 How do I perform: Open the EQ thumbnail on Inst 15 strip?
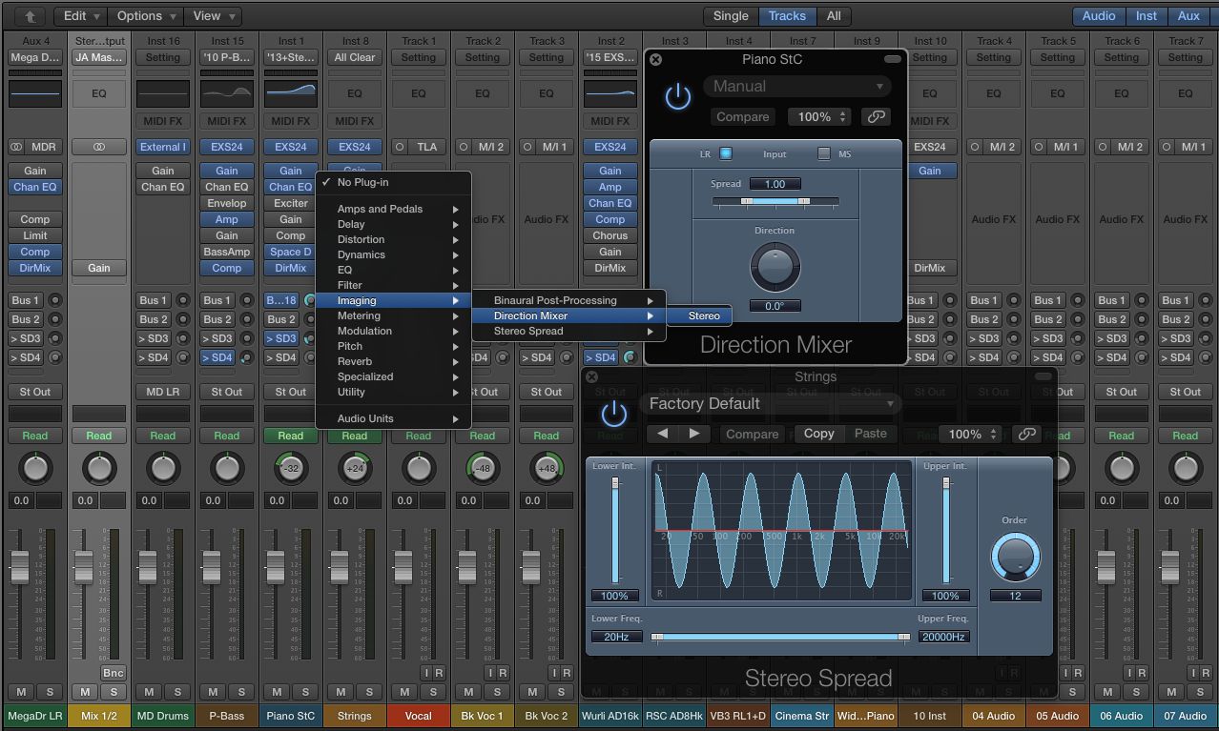coord(227,93)
